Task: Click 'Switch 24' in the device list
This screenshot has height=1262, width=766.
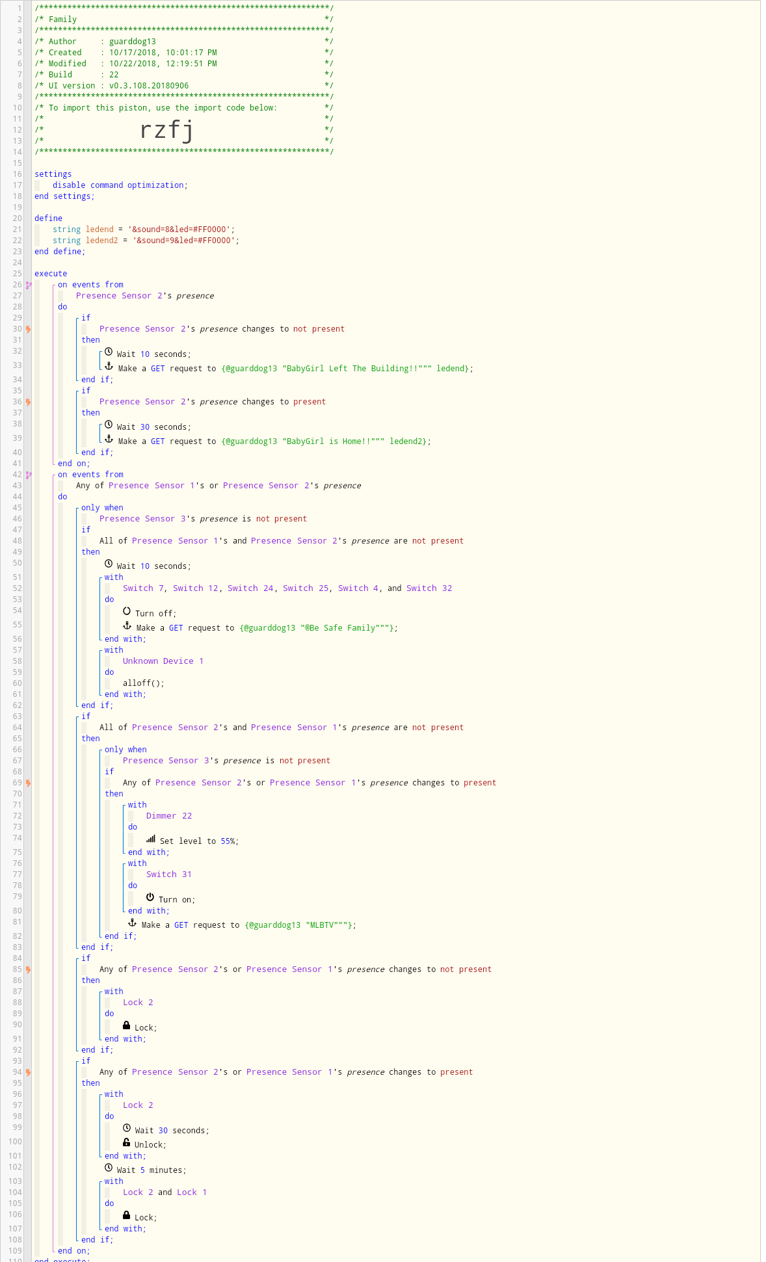Action: (250, 588)
